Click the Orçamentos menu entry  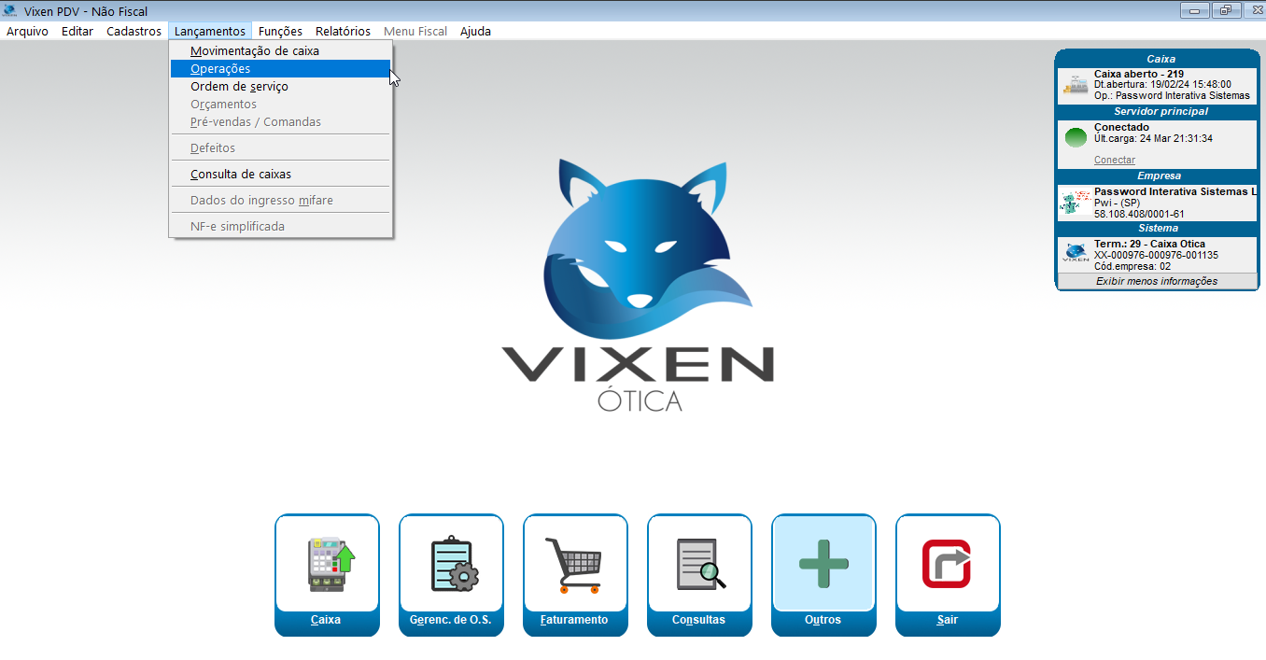280,105
